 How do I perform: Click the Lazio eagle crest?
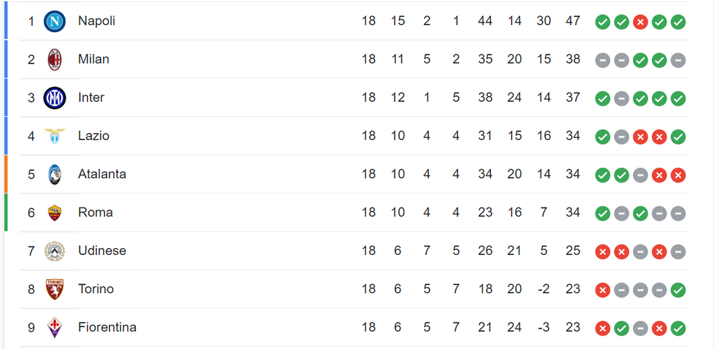(x=54, y=136)
